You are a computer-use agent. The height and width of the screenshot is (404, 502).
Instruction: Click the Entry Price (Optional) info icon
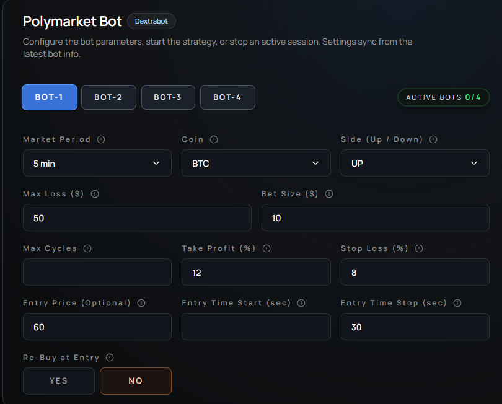click(x=141, y=303)
